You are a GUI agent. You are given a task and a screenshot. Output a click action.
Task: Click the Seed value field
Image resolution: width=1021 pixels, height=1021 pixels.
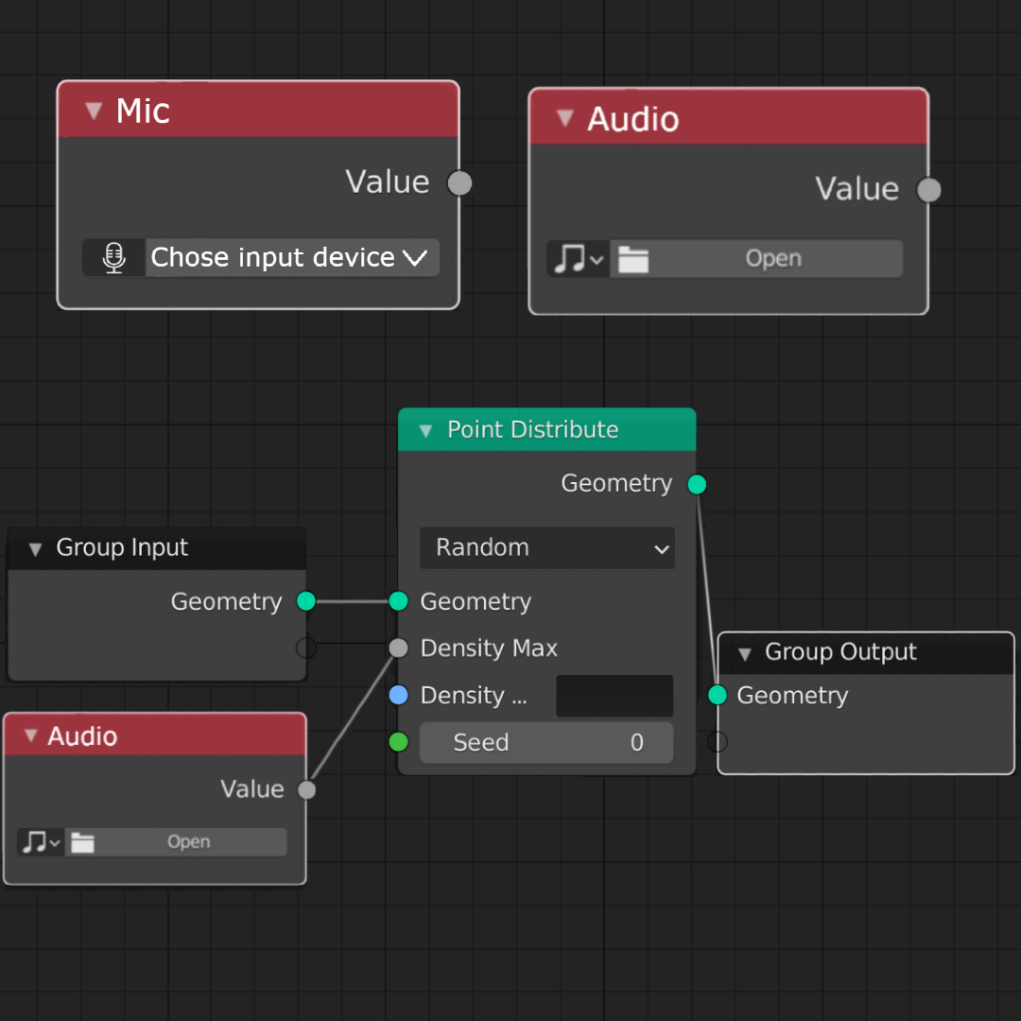pyautogui.click(x=546, y=742)
